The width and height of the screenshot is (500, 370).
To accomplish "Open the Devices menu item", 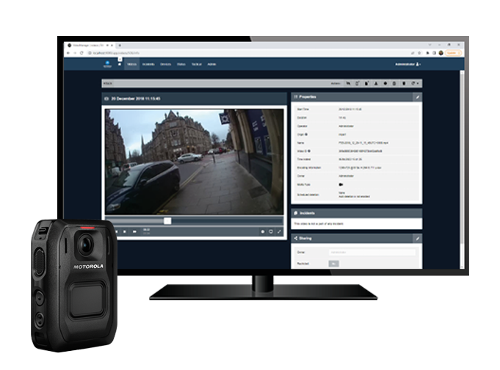I will tap(166, 65).
